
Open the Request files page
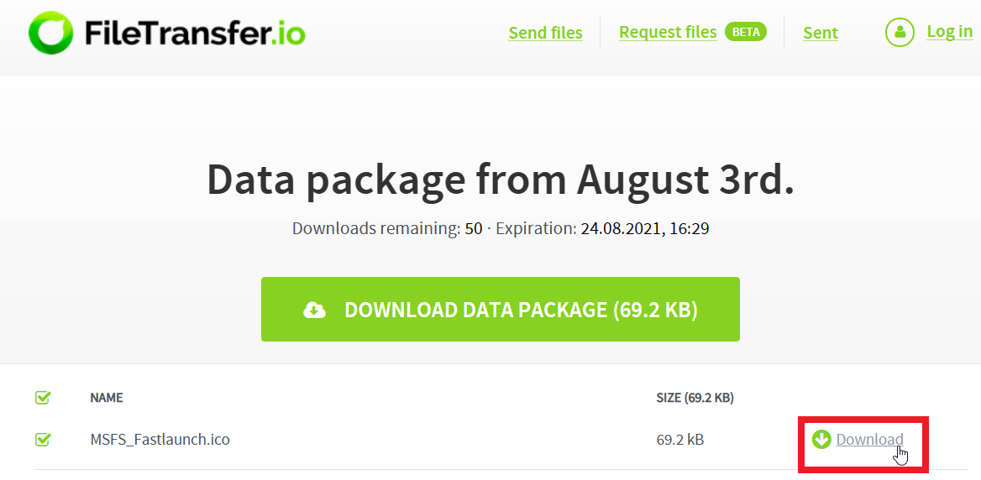pyautogui.click(x=668, y=32)
